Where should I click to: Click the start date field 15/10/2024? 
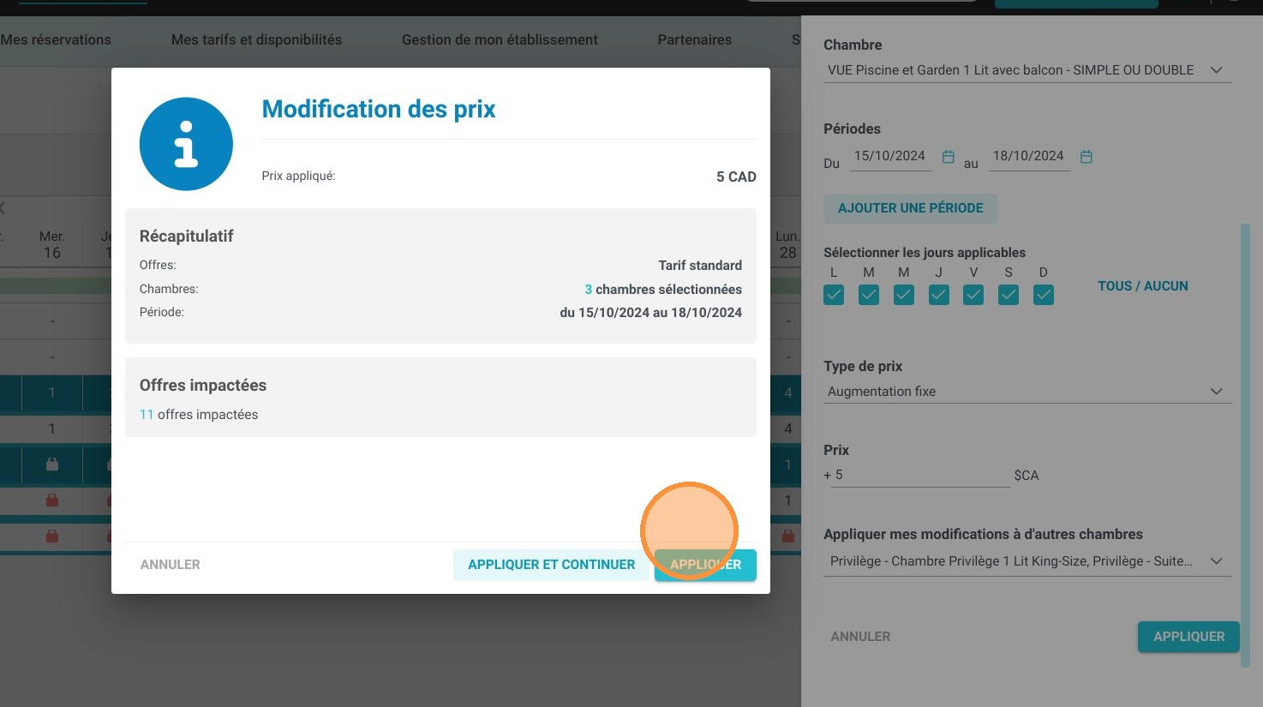click(x=890, y=157)
